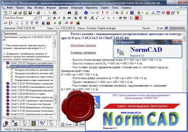Toggle Underline formatting
Viewport: 188px width, 132px height.
(x=64, y=18)
